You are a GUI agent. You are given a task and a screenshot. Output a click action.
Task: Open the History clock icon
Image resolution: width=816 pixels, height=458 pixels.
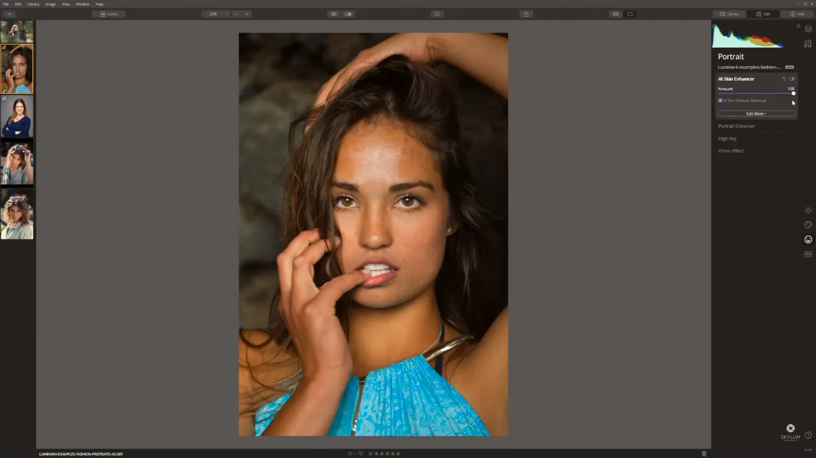coord(808,435)
